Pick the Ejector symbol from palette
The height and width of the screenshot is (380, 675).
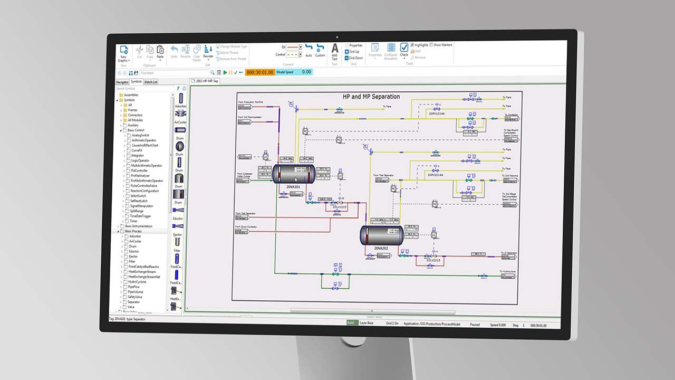click(x=178, y=227)
